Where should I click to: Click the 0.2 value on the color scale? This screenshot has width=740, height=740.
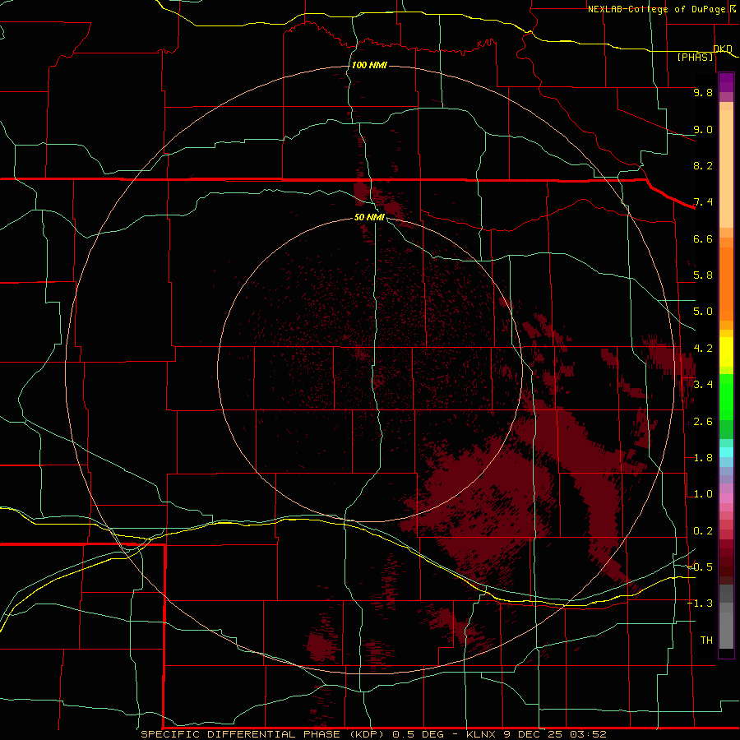click(x=703, y=531)
